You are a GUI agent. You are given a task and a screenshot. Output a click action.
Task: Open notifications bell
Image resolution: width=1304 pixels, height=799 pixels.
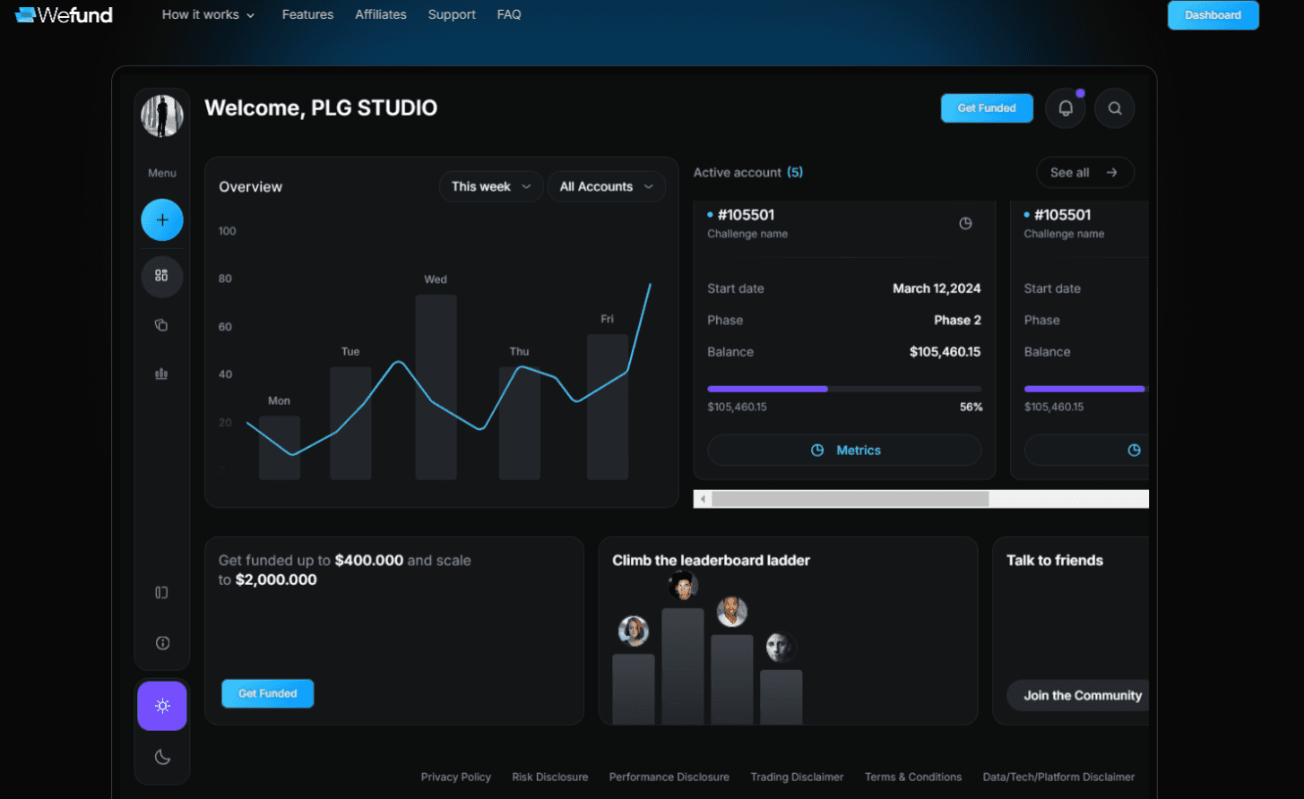click(1066, 108)
